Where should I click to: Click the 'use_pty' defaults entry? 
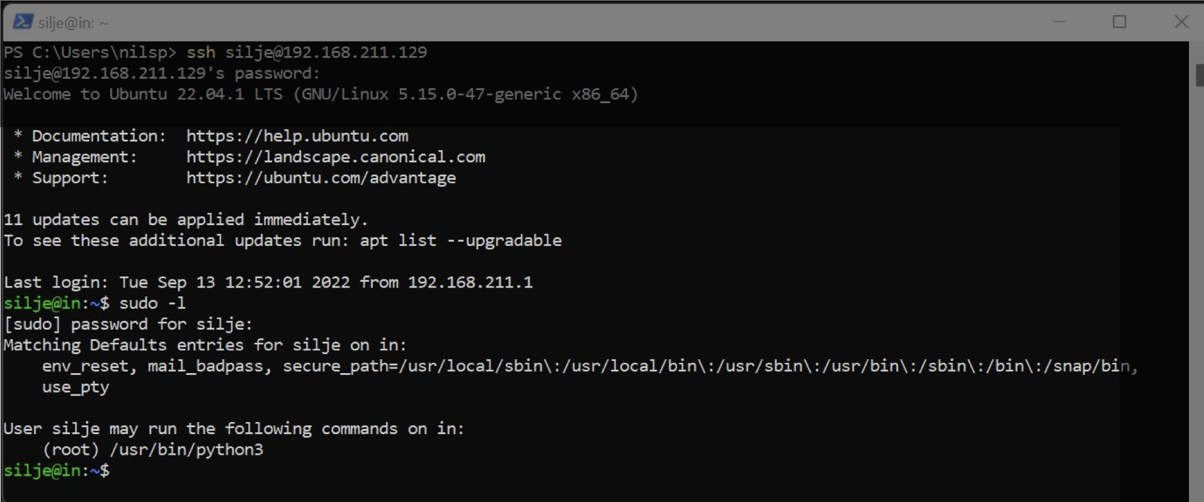pyautogui.click(x=76, y=387)
